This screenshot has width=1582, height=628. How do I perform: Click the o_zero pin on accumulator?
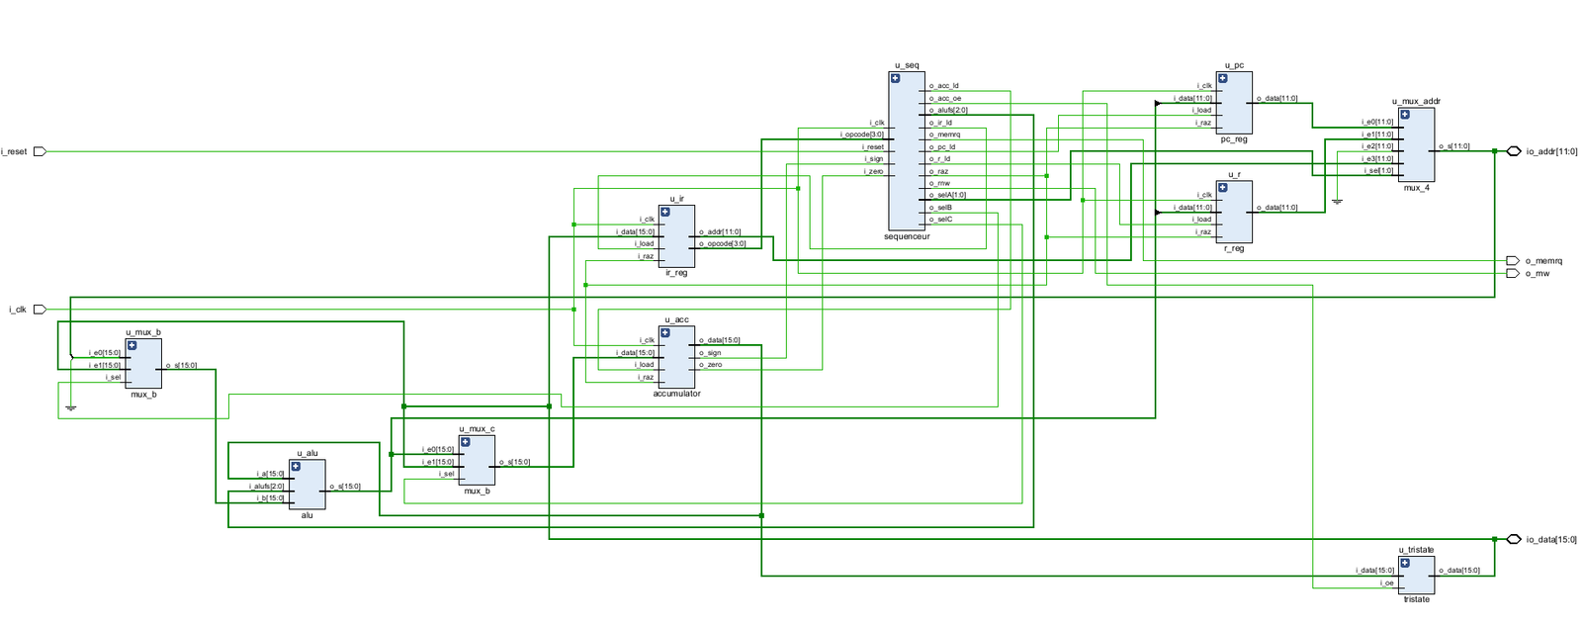tap(712, 365)
